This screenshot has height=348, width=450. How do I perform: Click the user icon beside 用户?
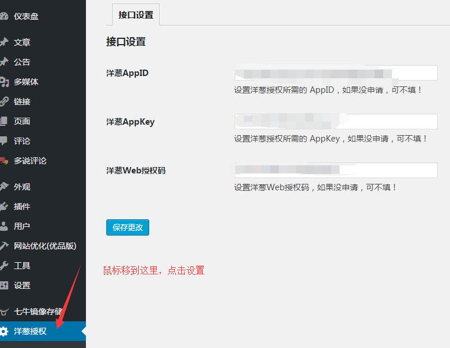(3, 226)
